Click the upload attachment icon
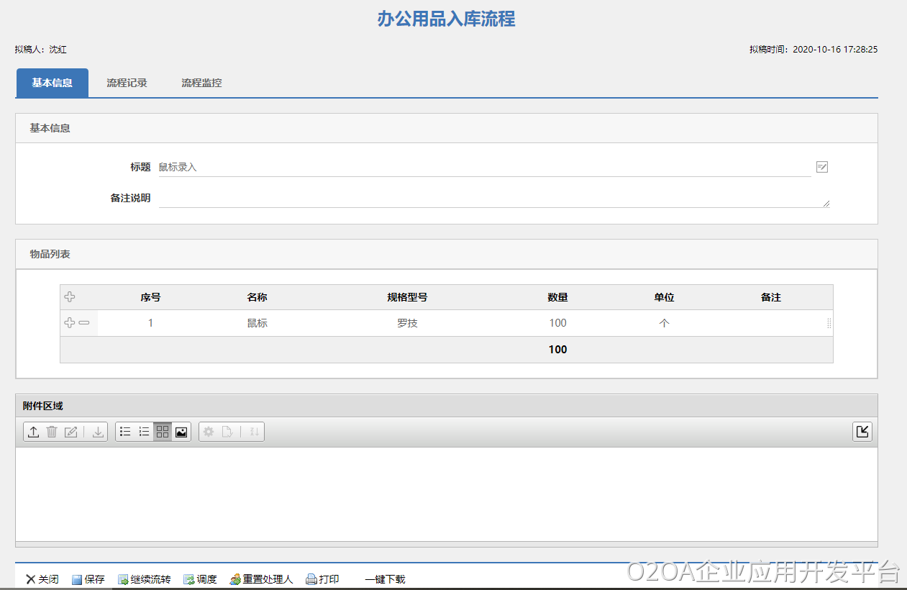 click(33, 432)
